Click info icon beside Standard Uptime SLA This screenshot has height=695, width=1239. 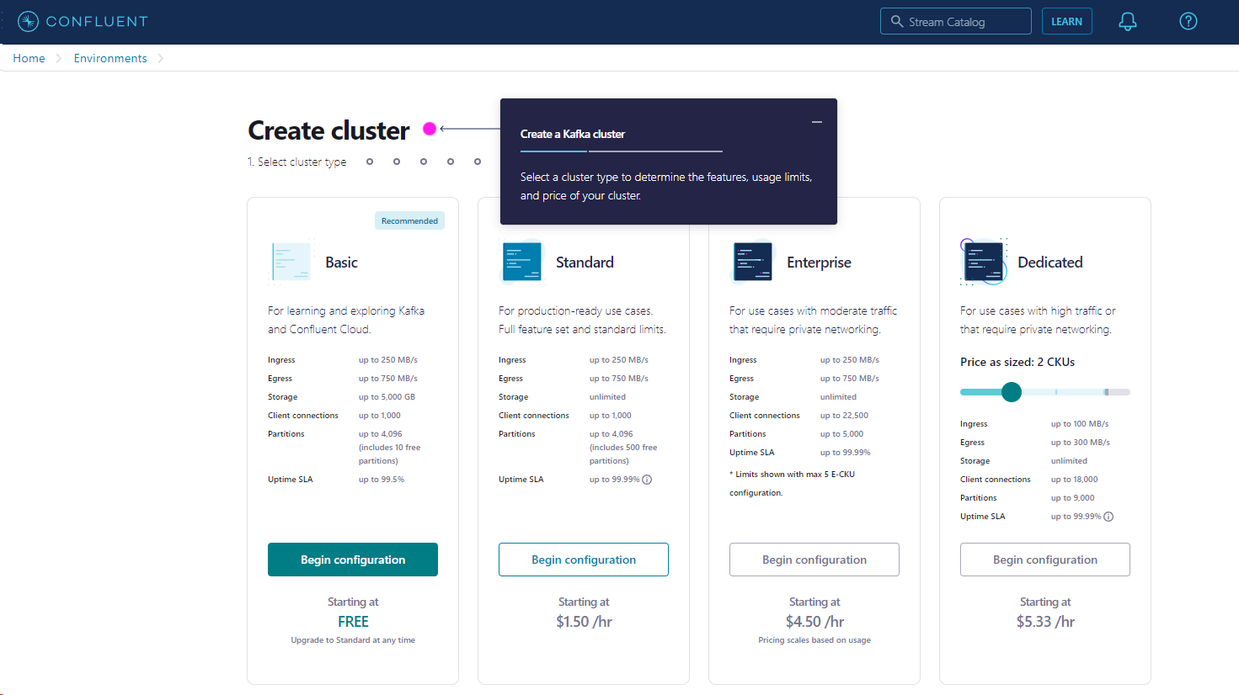click(x=647, y=480)
